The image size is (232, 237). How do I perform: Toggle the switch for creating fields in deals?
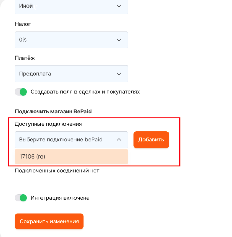21,92
